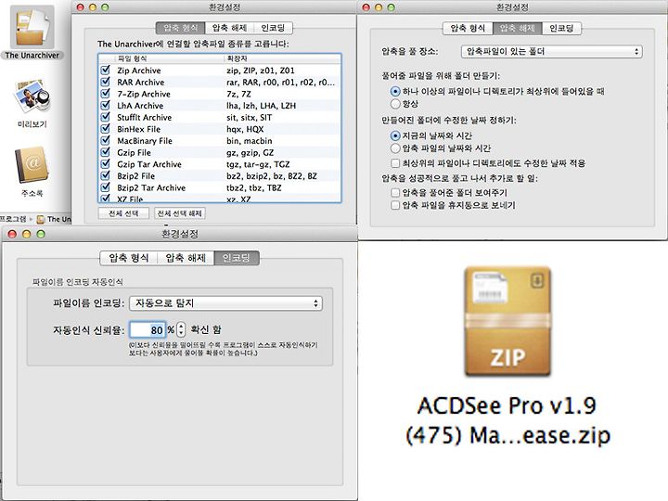Viewport: 668px width, 501px height.
Task: Select '압축 해제' tab in top-right window
Action: [517, 28]
